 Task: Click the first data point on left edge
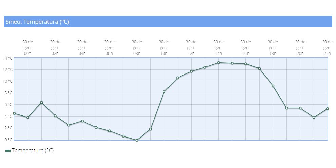tap(14, 113)
